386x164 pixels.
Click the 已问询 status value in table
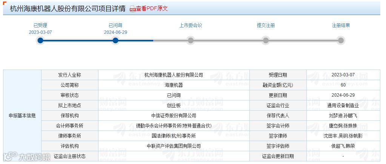coord(174,95)
